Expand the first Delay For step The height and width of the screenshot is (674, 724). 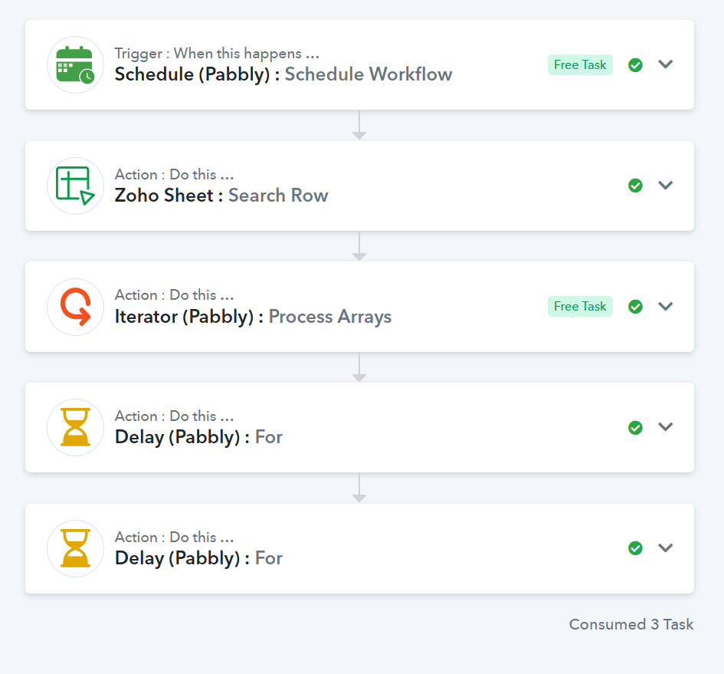point(665,426)
